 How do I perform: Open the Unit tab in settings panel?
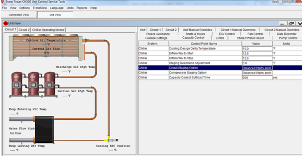coord(142,30)
